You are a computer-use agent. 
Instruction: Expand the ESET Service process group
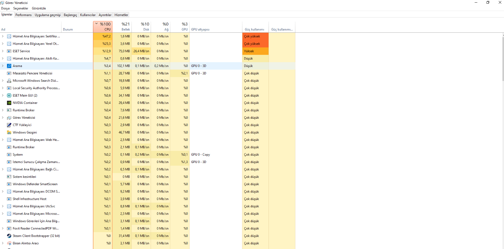pyautogui.click(x=3, y=51)
